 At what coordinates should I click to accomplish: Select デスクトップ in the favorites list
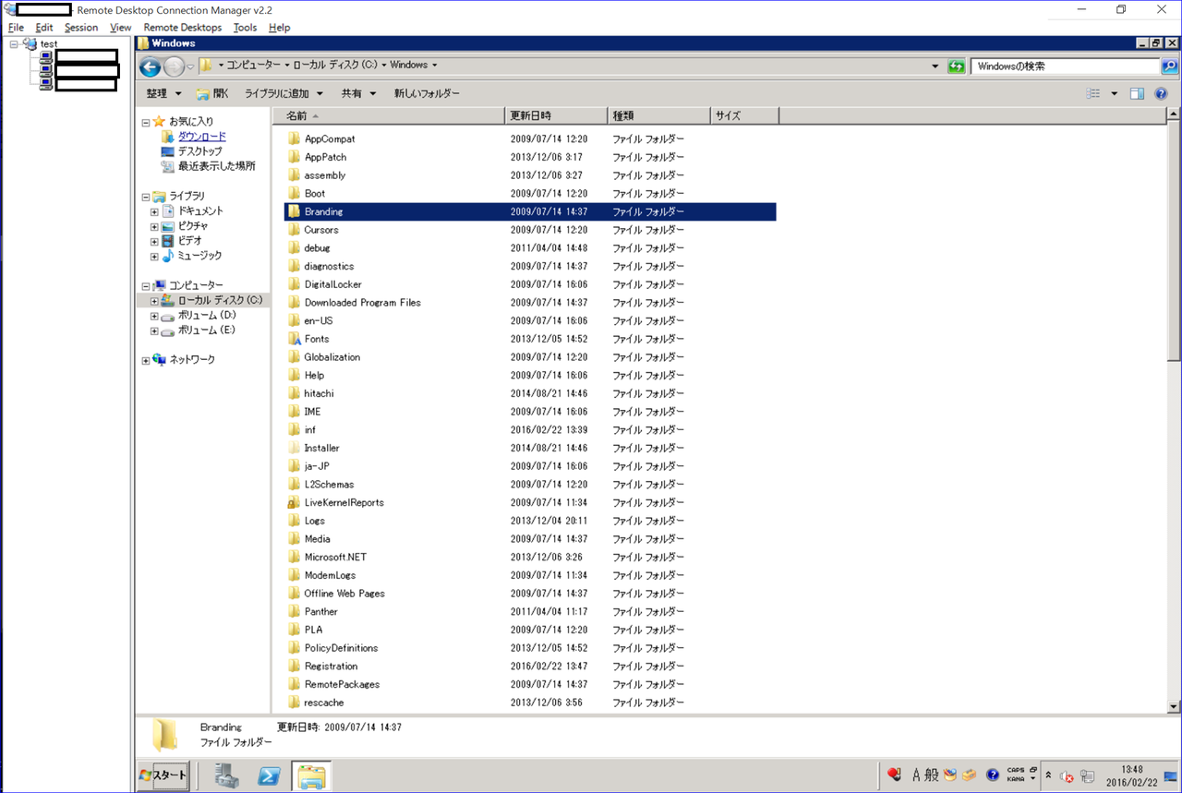pyautogui.click(x=199, y=151)
